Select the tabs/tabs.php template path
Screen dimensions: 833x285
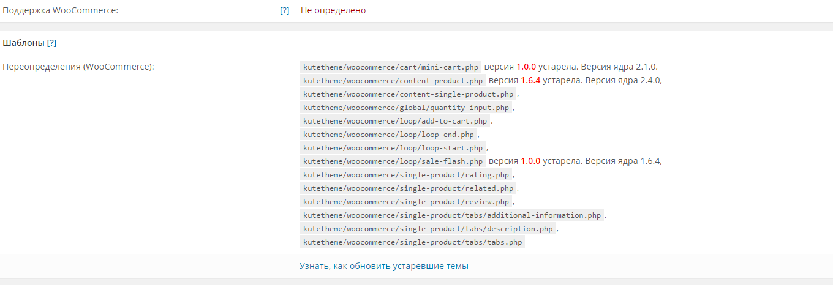[x=413, y=242]
